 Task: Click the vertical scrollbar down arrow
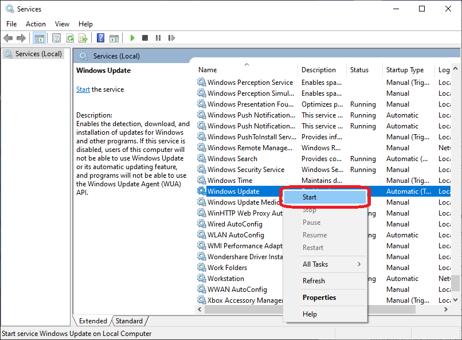click(x=456, y=300)
